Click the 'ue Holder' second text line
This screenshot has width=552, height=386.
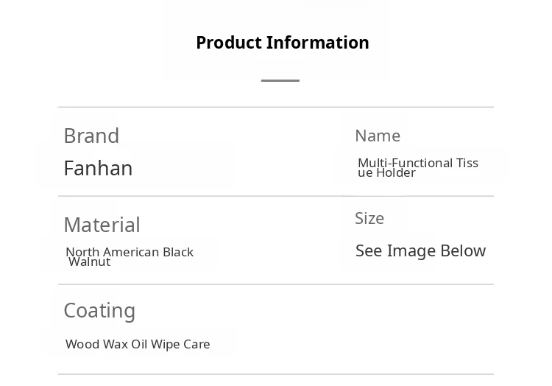coord(387,173)
